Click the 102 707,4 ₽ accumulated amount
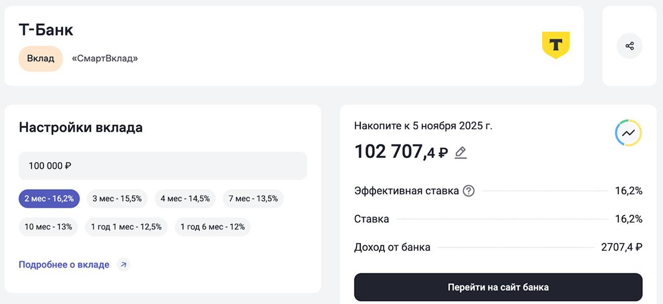663x304 pixels. (x=400, y=152)
